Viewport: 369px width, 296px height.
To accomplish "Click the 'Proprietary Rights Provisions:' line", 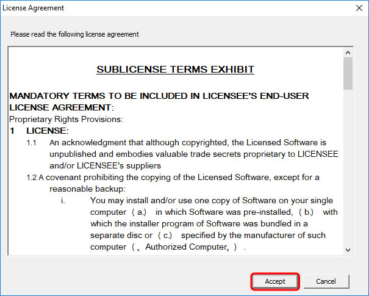I will point(66,118).
